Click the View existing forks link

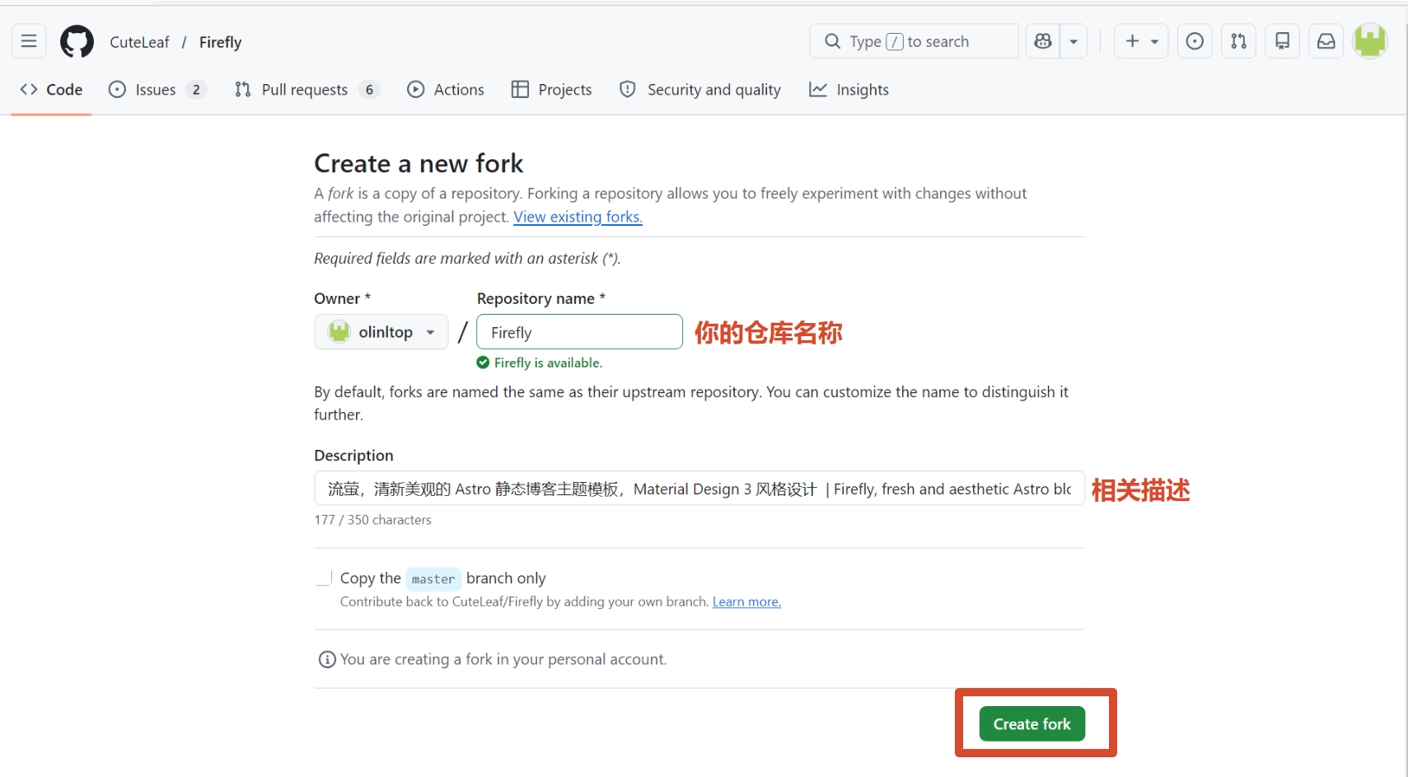[x=578, y=217]
